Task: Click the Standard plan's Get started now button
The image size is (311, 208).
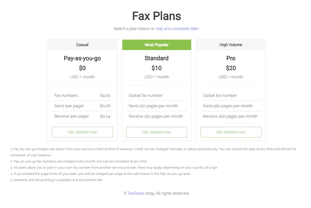Action: [x=156, y=132]
